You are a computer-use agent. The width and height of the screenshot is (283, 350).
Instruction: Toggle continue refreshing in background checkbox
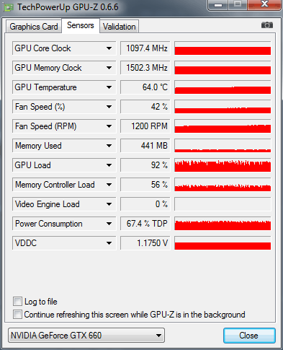[x=17, y=314]
